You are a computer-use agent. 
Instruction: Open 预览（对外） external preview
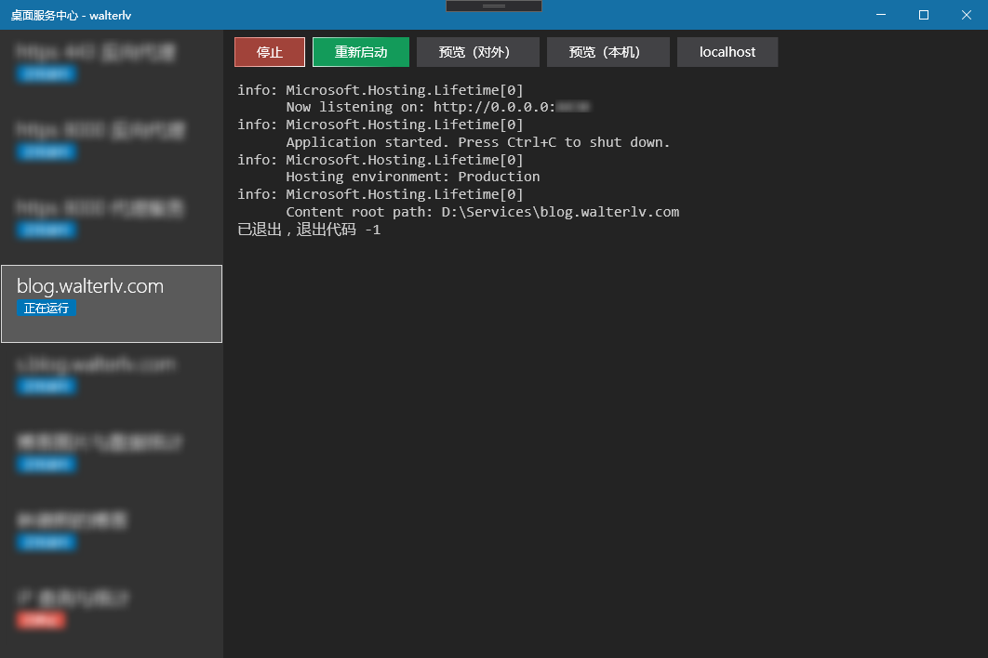point(477,52)
